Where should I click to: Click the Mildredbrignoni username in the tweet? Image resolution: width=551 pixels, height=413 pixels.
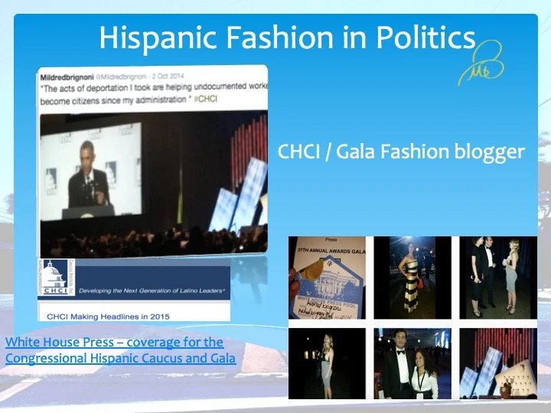point(67,77)
